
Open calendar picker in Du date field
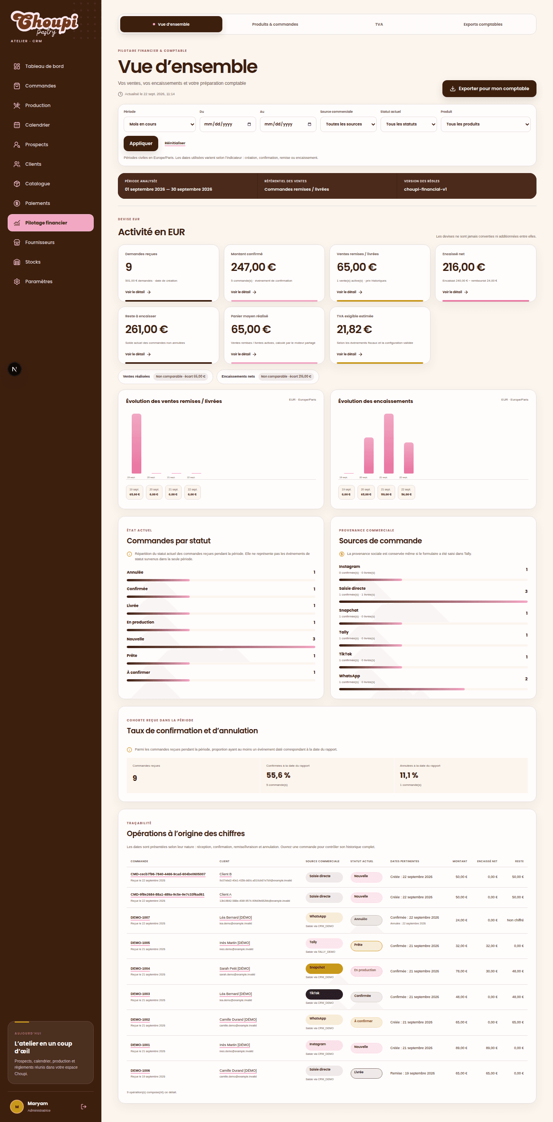[249, 124]
